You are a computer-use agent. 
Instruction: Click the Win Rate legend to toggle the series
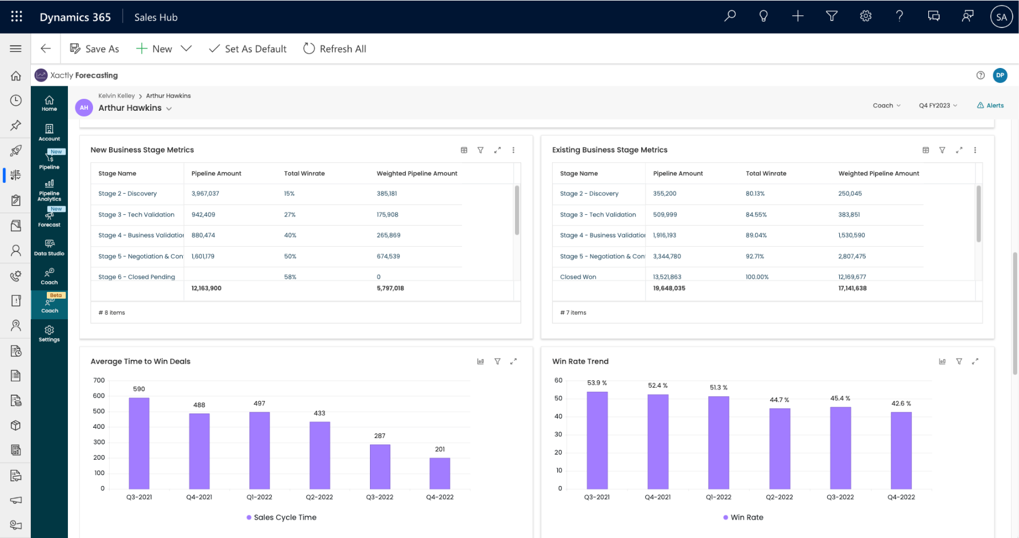743,517
